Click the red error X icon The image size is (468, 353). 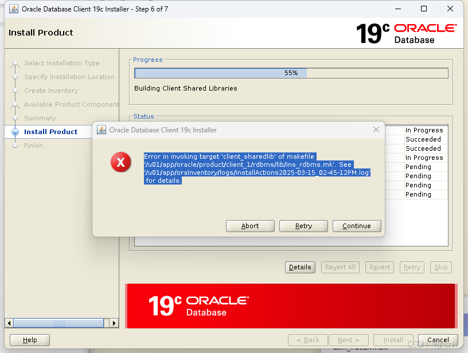tap(121, 162)
